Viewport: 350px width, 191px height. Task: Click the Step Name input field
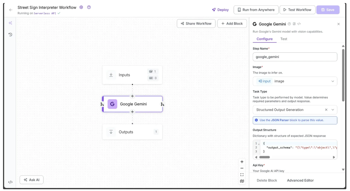point(295,57)
